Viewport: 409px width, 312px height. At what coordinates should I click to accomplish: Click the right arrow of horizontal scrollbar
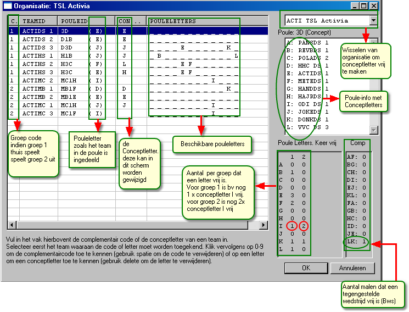264,225
